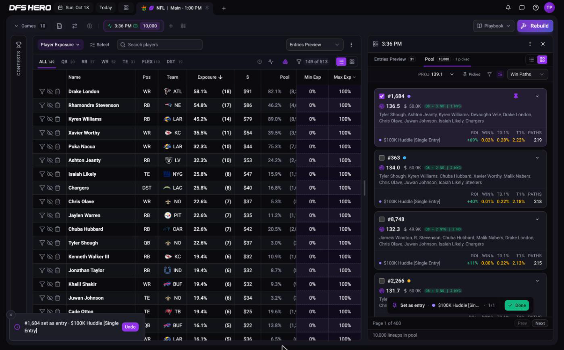This screenshot has width=564, height=350.
Task: Switch to the QB position tab
Action: tap(68, 62)
